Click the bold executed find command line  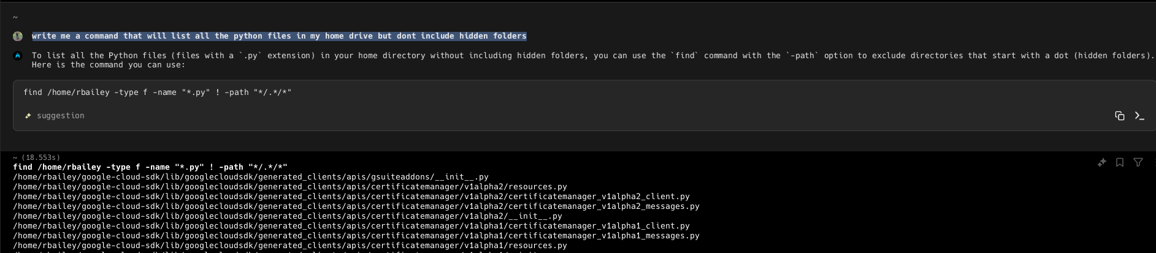[x=150, y=167]
